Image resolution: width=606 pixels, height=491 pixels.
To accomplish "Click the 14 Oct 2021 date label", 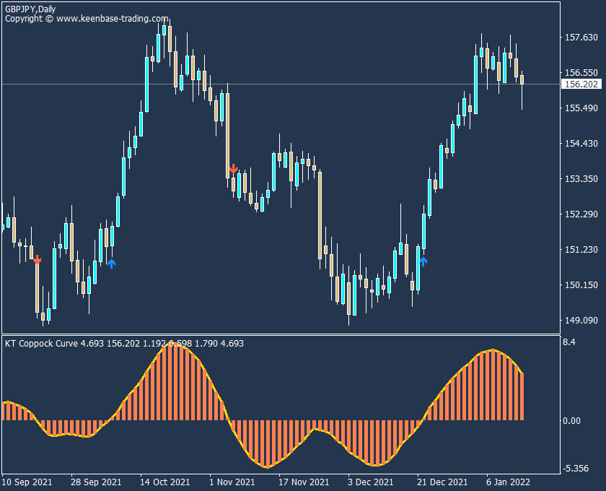I will pos(165,482).
